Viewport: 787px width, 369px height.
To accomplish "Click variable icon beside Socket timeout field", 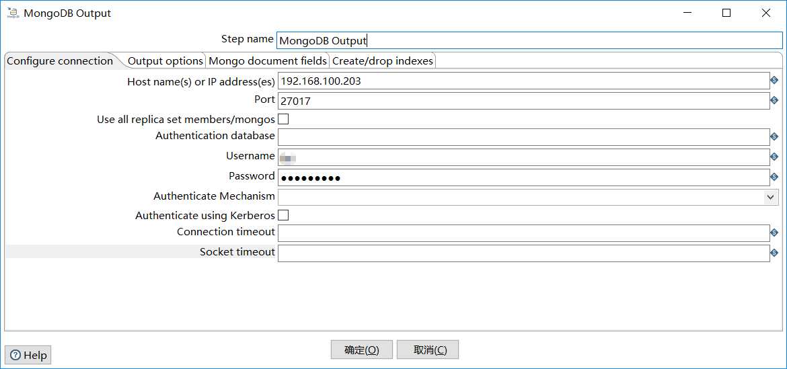I will pyautogui.click(x=774, y=253).
